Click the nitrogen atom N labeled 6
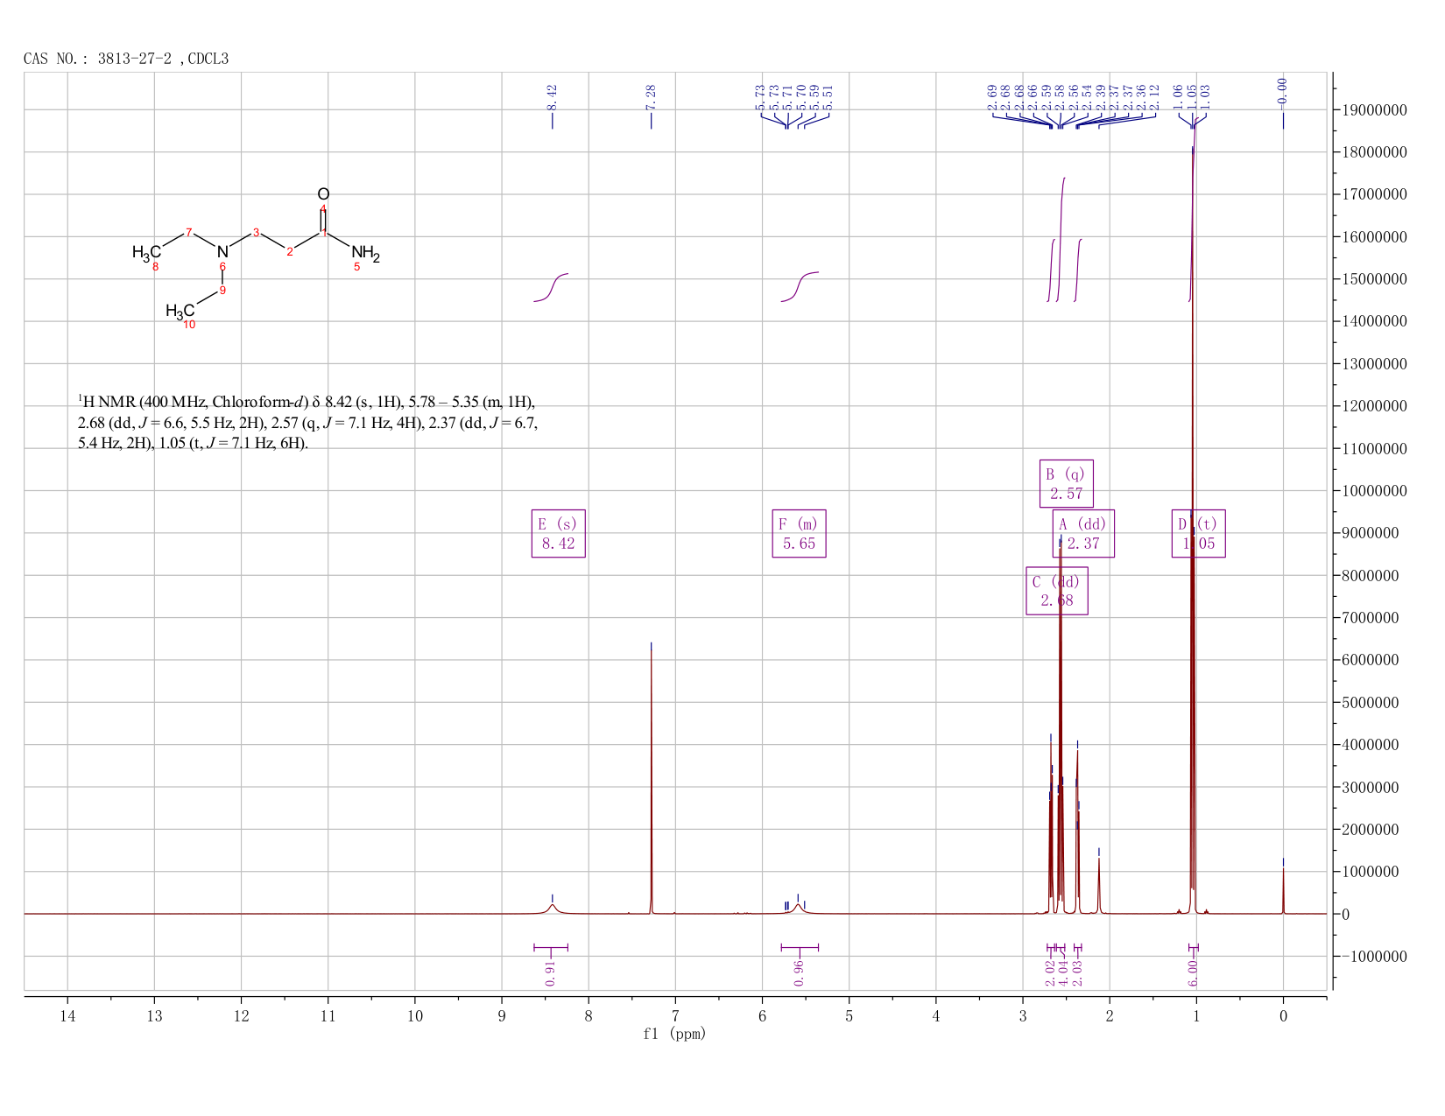Image resolution: width=1445 pixels, height=1116 pixels. point(222,252)
